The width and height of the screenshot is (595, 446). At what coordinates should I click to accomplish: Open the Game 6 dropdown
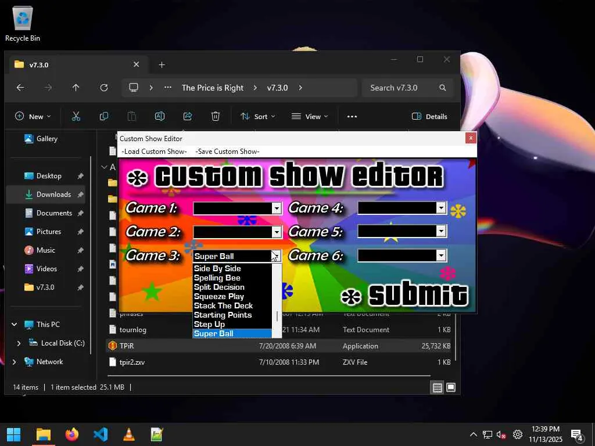441,256
